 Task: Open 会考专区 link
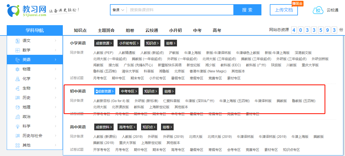pyautogui.click(x=234, y=150)
